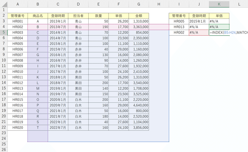The width and height of the screenshot is (248, 152).
Task: Select all cells via corner triangle
Action: click(x=4, y=4)
